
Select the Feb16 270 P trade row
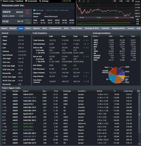pyautogui.click(x=70, y=95)
